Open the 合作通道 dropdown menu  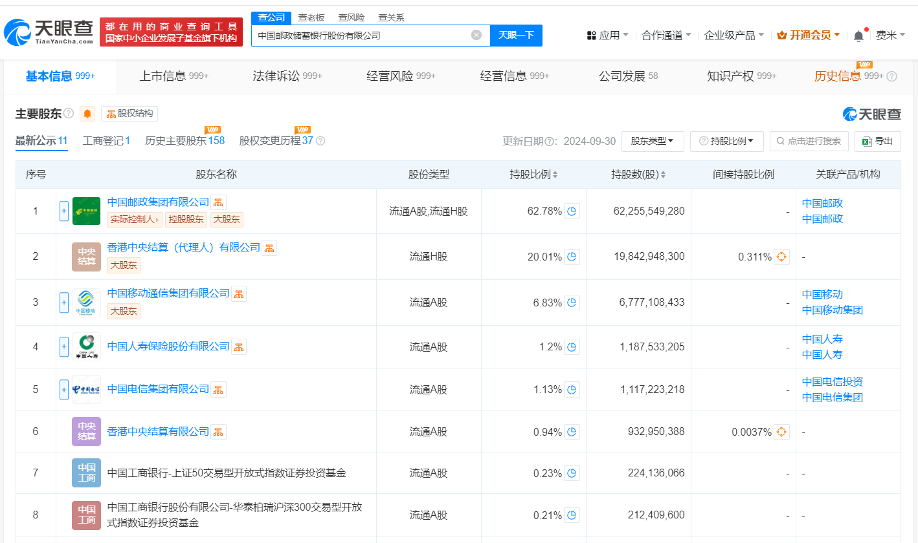coord(666,35)
